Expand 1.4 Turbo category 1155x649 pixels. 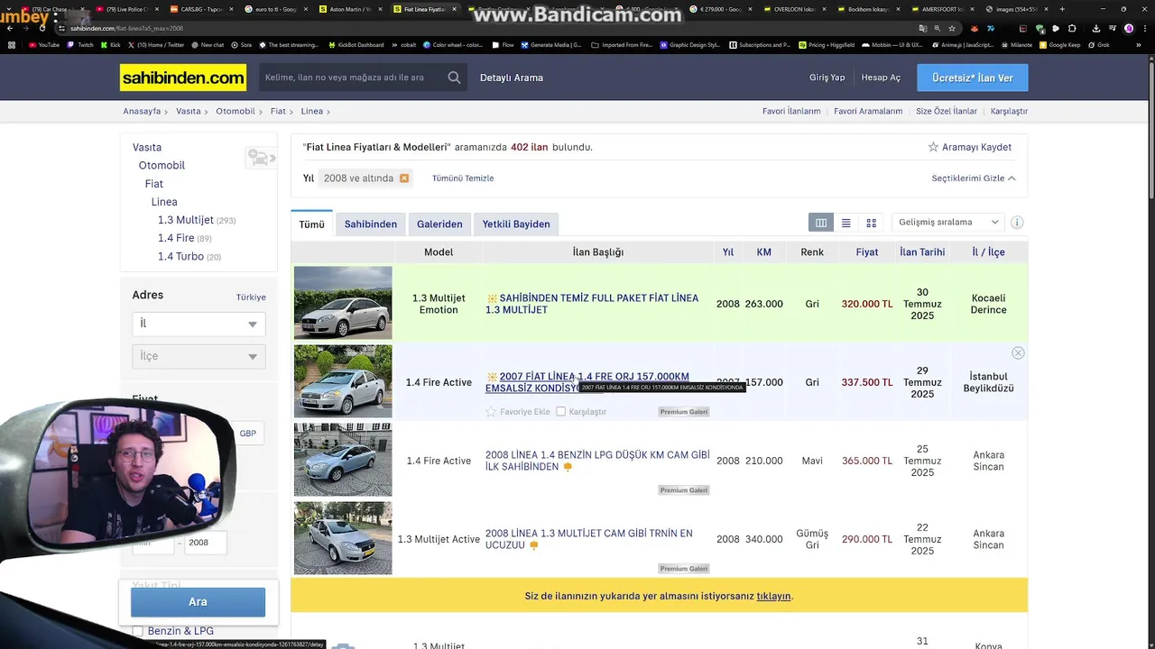(180, 257)
